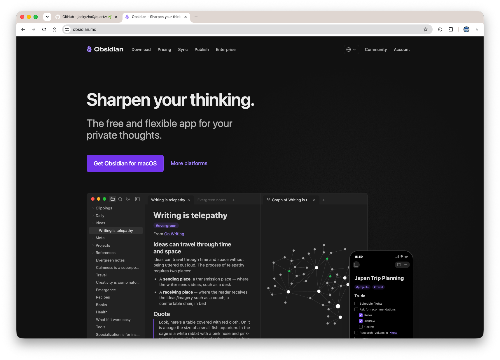Image resolution: width=500 pixels, height=360 pixels.
Task: Go back to the previous page
Action: click(23, 29)
